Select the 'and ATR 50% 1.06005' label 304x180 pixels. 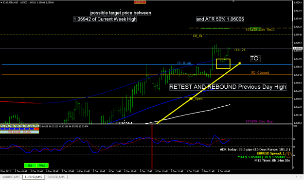coord(220,19)
